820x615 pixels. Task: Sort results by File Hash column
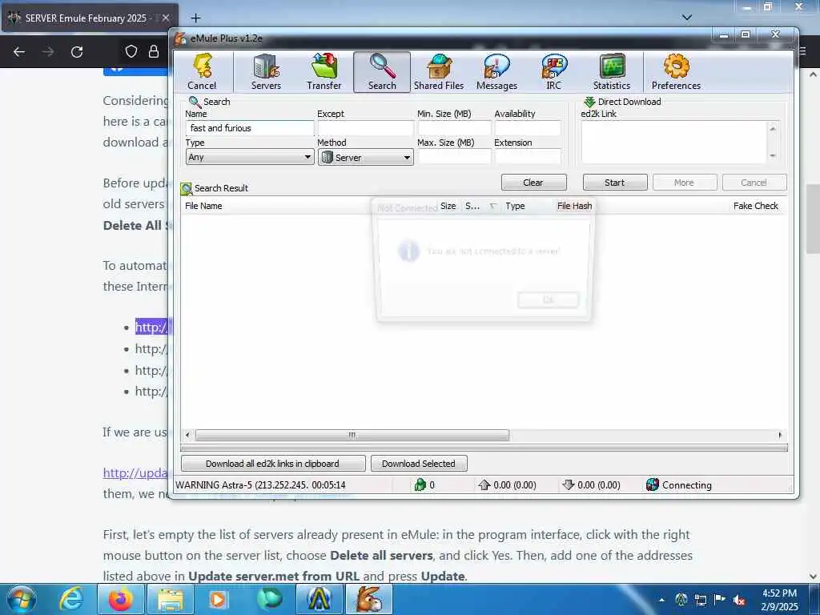point(575,206)
